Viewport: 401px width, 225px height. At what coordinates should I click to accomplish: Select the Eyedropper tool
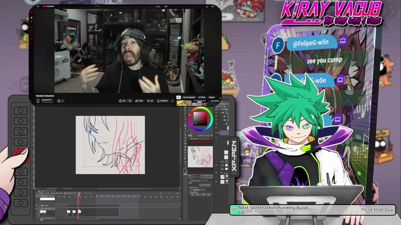click(185, 122)
